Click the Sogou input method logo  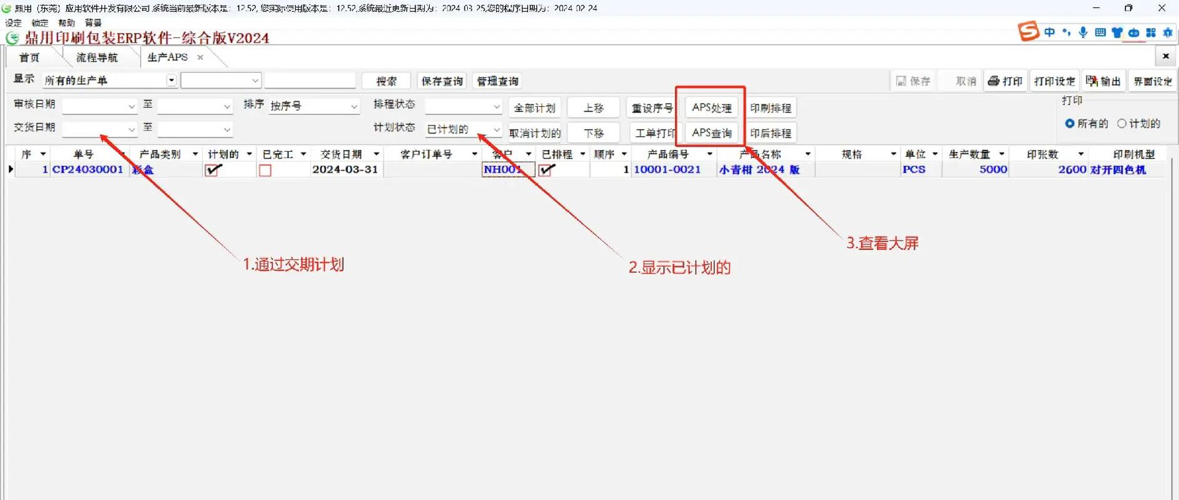point(1029,31)
